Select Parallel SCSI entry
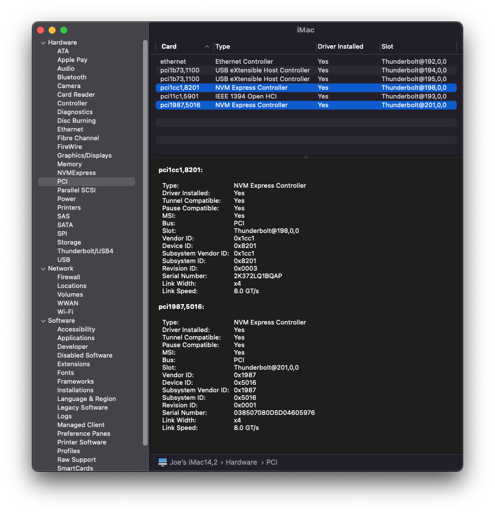This screenshot has width=495, height=514. [x=76, y=190]
